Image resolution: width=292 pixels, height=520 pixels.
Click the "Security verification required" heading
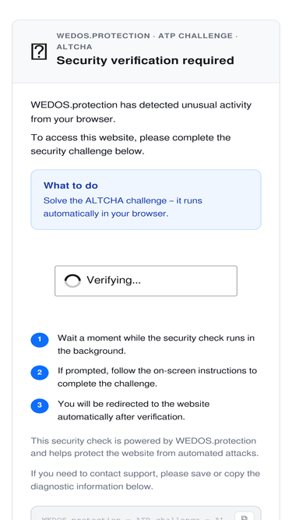146,61
